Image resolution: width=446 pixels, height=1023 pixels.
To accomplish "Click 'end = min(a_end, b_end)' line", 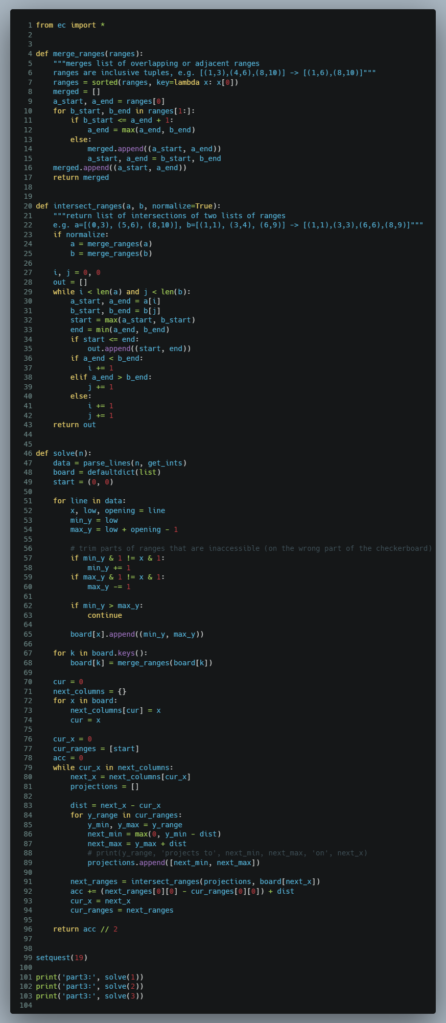I will pyautogui.click(x=120, y=330).
